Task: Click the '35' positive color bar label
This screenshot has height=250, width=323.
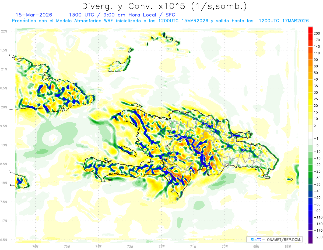Action: [316, 86]
